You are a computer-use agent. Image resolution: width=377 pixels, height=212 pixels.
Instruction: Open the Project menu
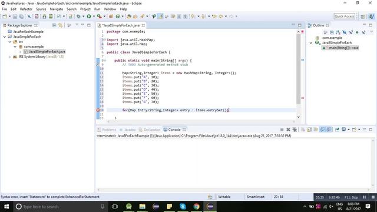pyautogui.click(x=85, y=9)
